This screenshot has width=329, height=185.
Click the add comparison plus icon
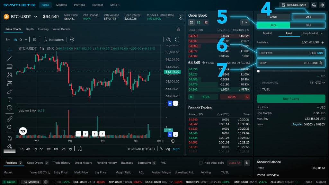(x=72, y=40)
